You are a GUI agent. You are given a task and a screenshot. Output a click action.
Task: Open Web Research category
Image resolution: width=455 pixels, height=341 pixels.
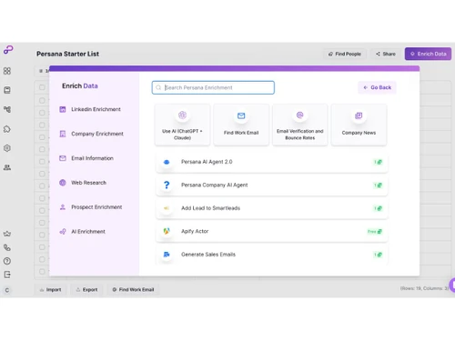click(83, 183)
